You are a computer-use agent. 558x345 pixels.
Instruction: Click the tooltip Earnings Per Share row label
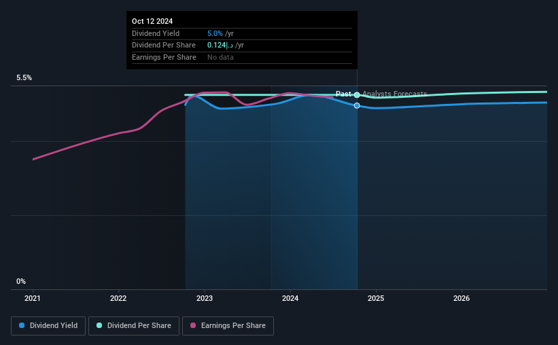point(164,57)
